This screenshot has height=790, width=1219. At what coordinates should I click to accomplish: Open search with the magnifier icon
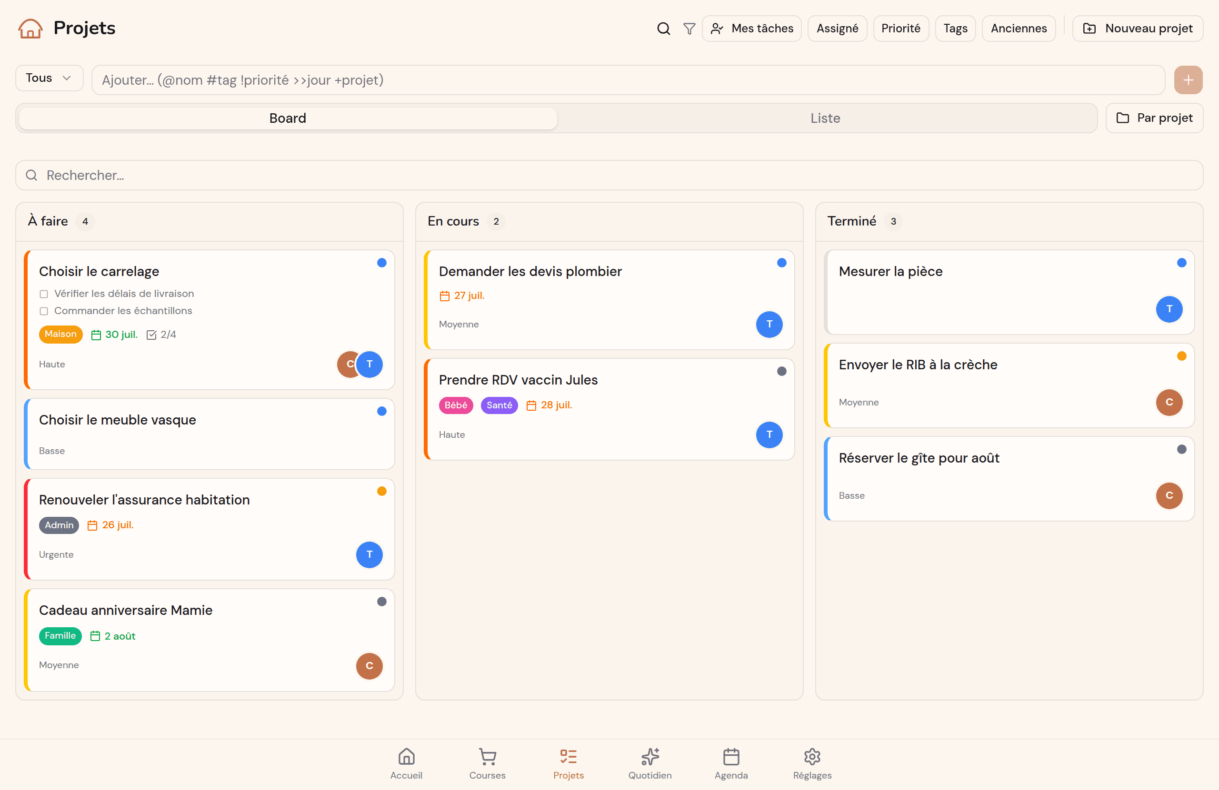pos(663,29)
